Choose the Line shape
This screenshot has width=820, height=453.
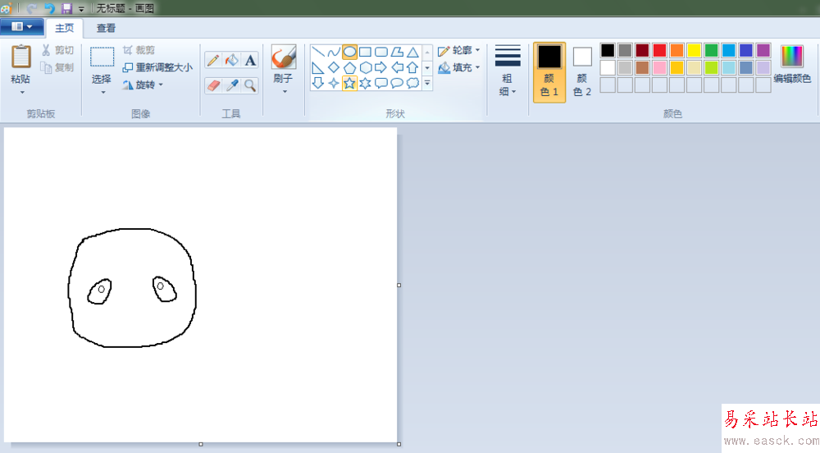pyautogui.click(x=318, y=52)
